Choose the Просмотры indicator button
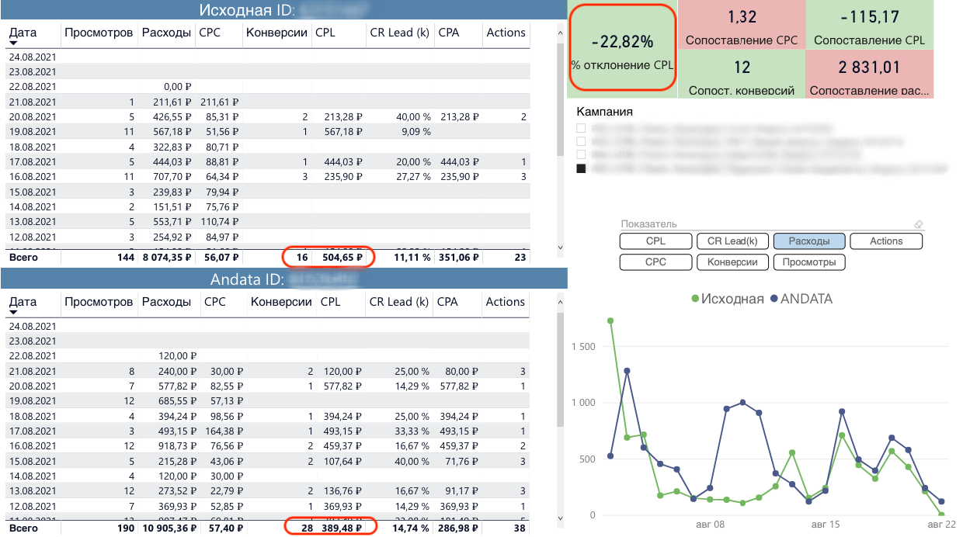The image size is (963, 537). pos(809,262)
